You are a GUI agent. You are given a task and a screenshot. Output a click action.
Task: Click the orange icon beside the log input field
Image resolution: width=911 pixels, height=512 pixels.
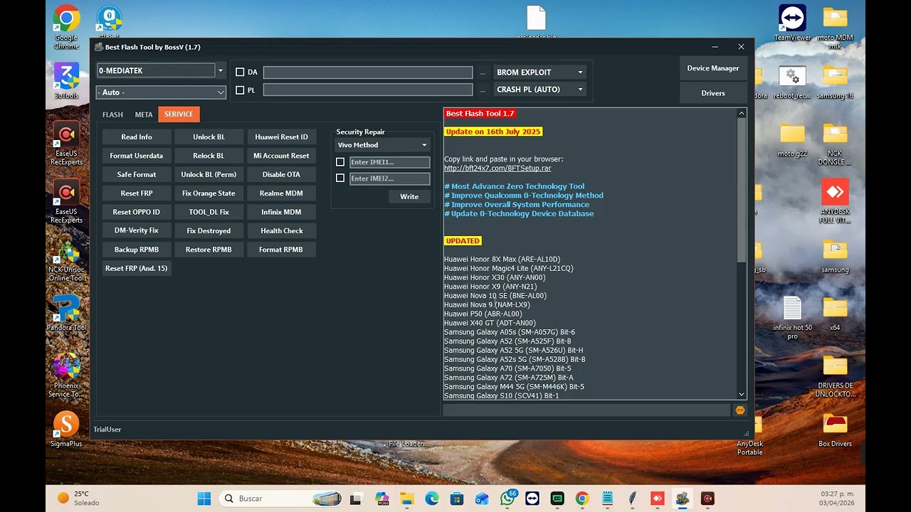coord(739,410)
